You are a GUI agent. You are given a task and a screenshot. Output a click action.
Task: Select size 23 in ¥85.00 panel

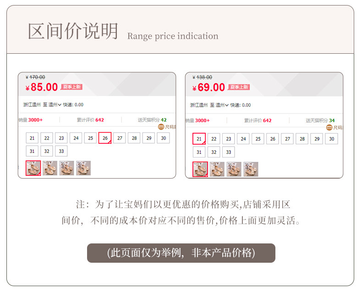61,138
